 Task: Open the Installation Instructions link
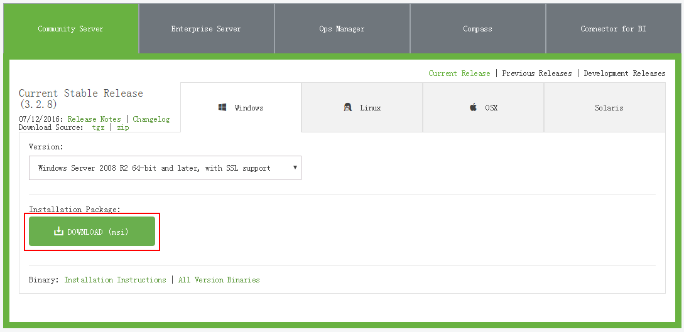pyautogui.click(x=115, y=280)
